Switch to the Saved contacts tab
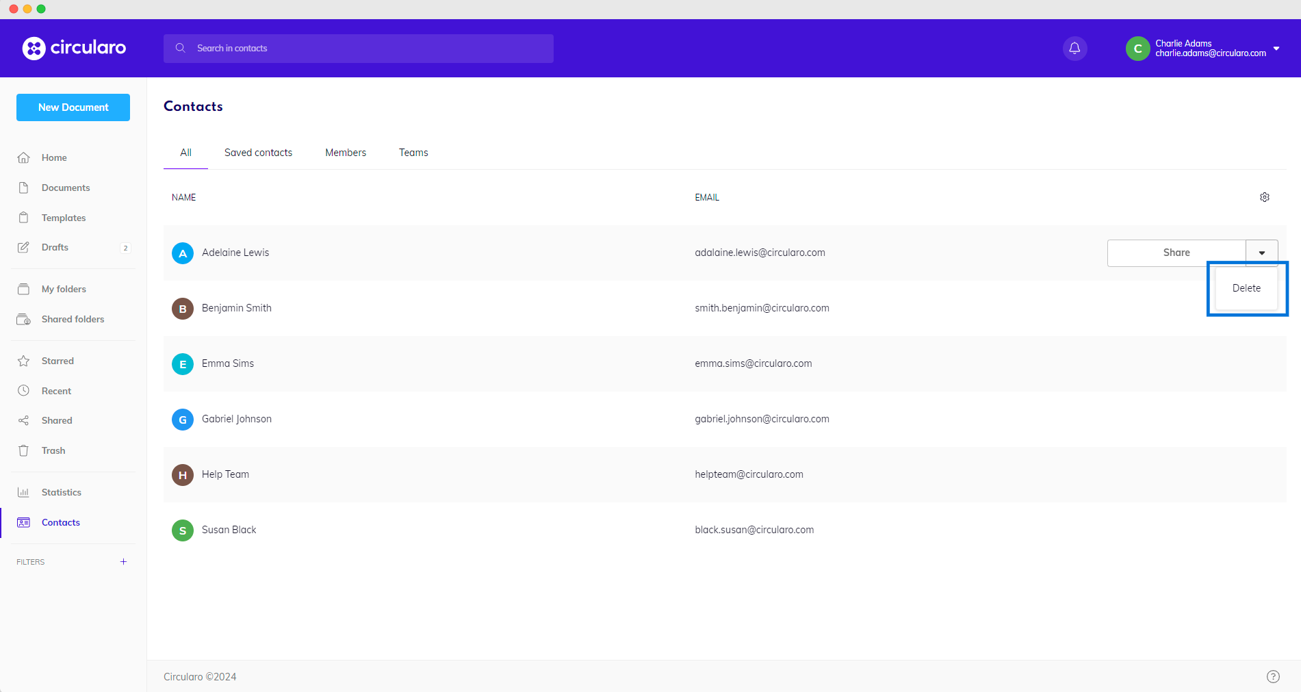Viewport: 1301px width, 692px height. tap(258, 153)
